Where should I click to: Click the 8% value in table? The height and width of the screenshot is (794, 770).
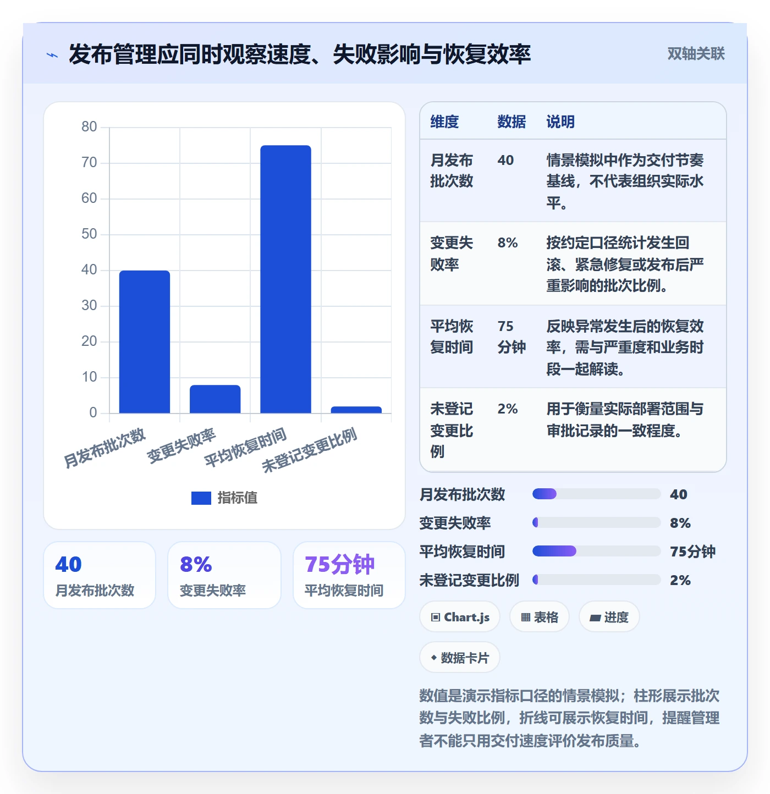coord(508,243)
